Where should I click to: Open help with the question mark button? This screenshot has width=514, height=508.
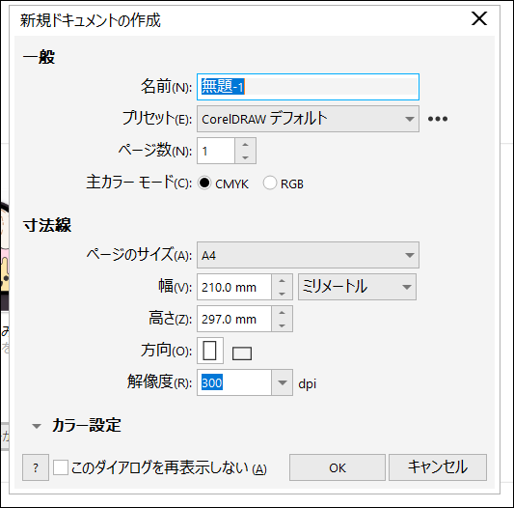[x=36, y=467]
